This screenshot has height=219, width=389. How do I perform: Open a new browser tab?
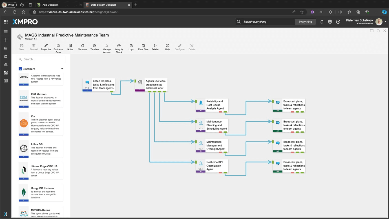point(136,5)
